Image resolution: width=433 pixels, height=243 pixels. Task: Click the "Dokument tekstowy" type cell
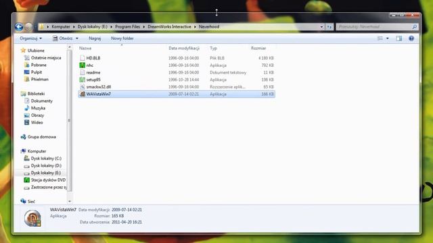pyautogui.click(x=228, y=72)
